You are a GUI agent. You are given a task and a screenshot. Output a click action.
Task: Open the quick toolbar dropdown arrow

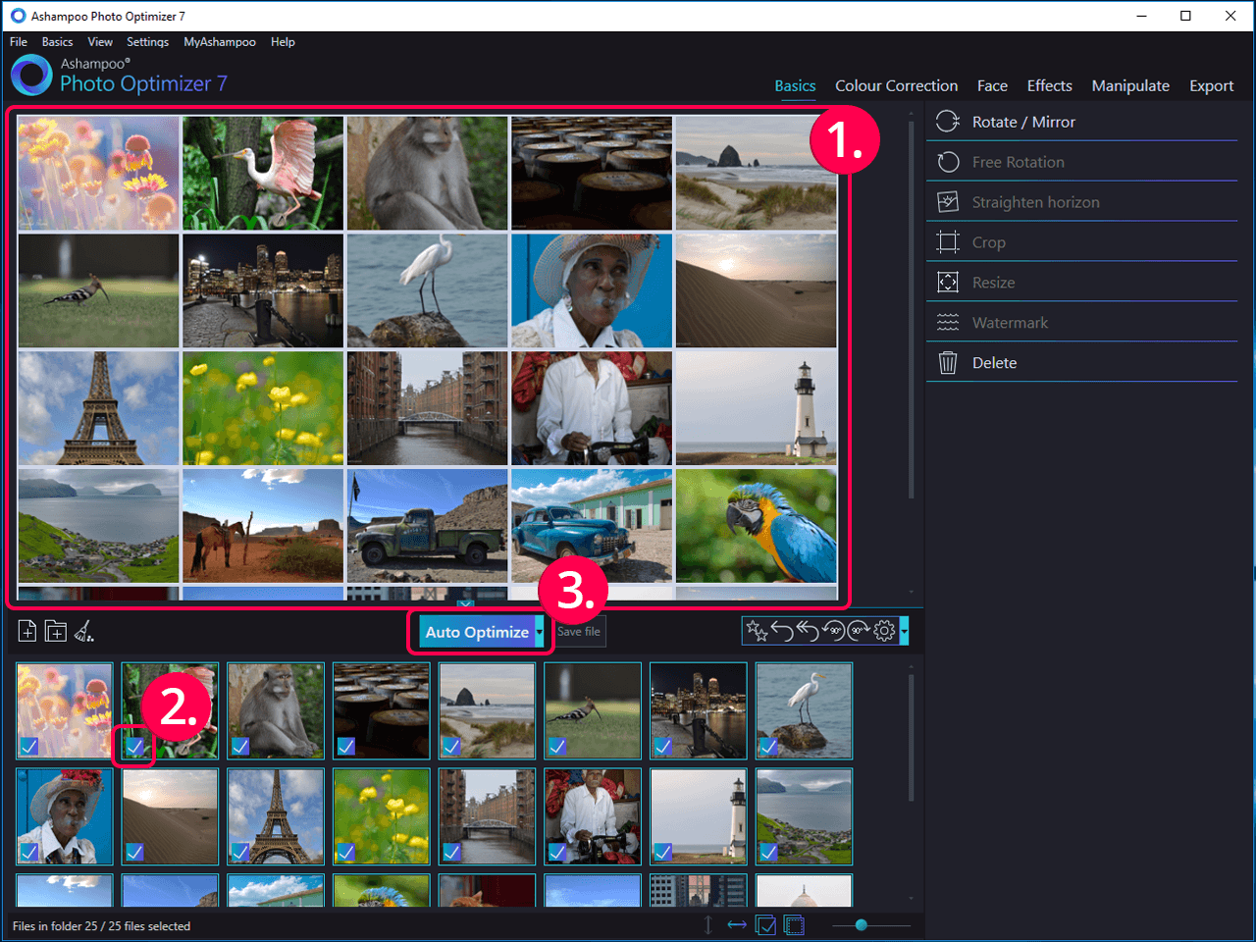904,631
